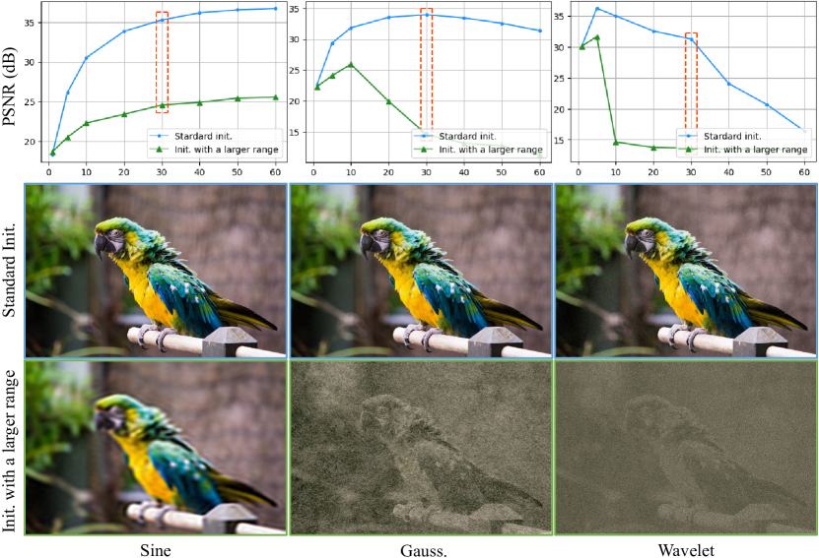Click the green triangle peak in the Gauss. chart
The height and width of the screenshot is (558, 819).
click(x=351, y=65)
